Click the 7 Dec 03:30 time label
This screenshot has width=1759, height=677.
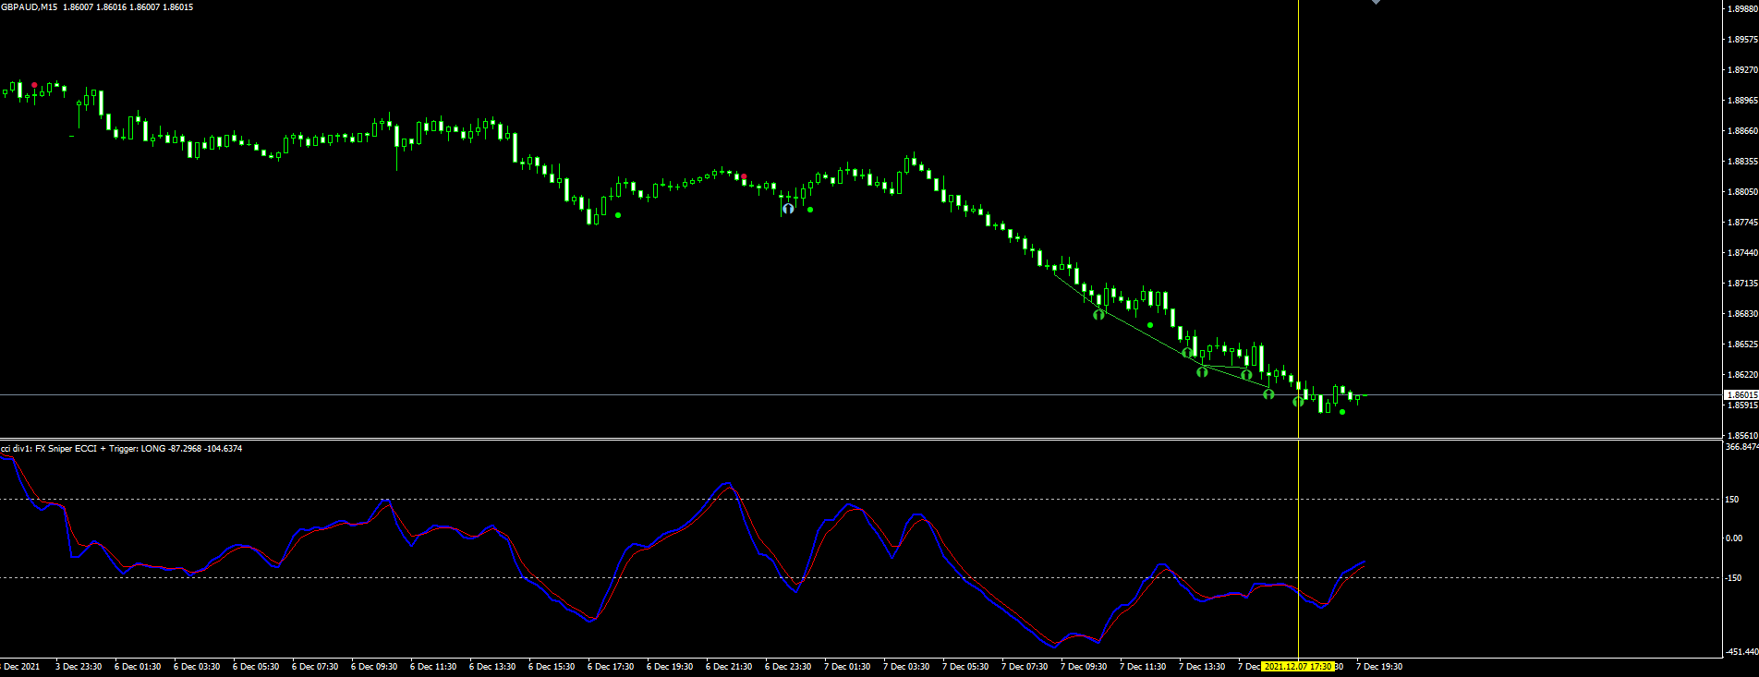906,667
